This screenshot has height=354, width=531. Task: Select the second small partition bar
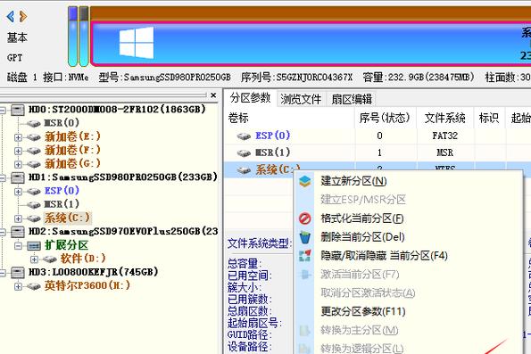pos(84,37)
